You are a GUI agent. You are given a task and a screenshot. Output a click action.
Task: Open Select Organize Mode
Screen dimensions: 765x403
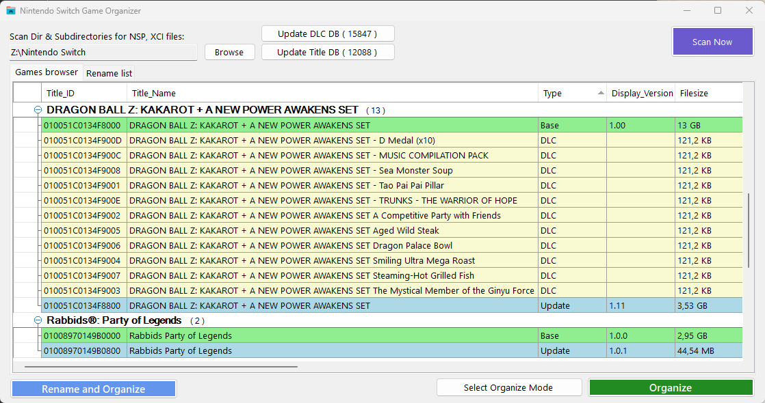509,387
